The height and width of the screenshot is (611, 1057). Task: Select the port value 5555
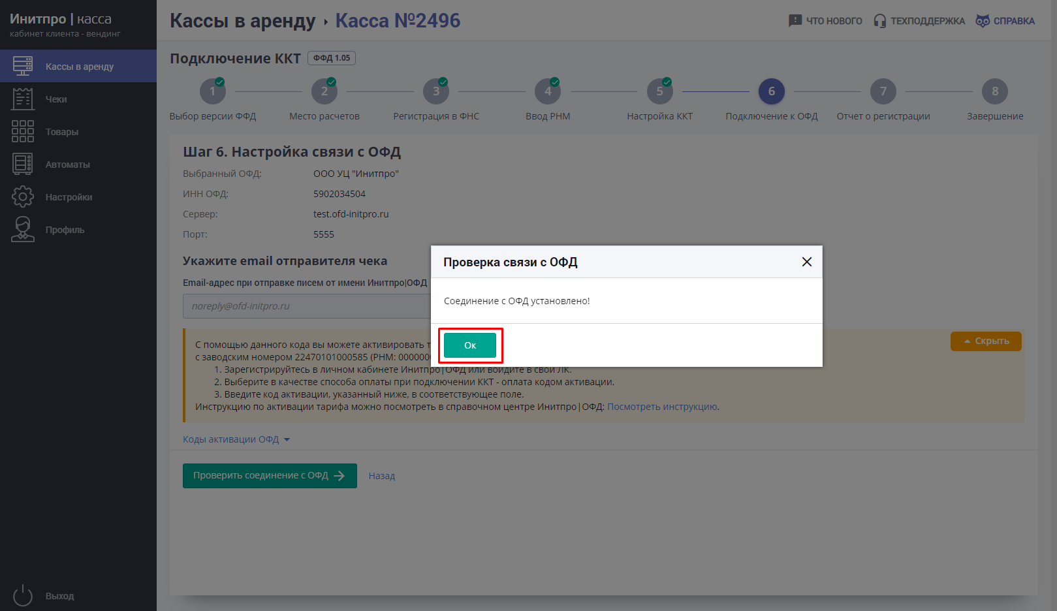point(324,234)
